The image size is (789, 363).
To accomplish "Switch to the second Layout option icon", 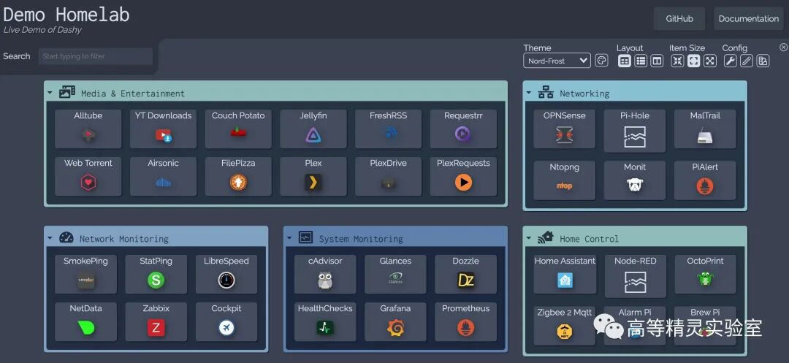I will point(641,61).
